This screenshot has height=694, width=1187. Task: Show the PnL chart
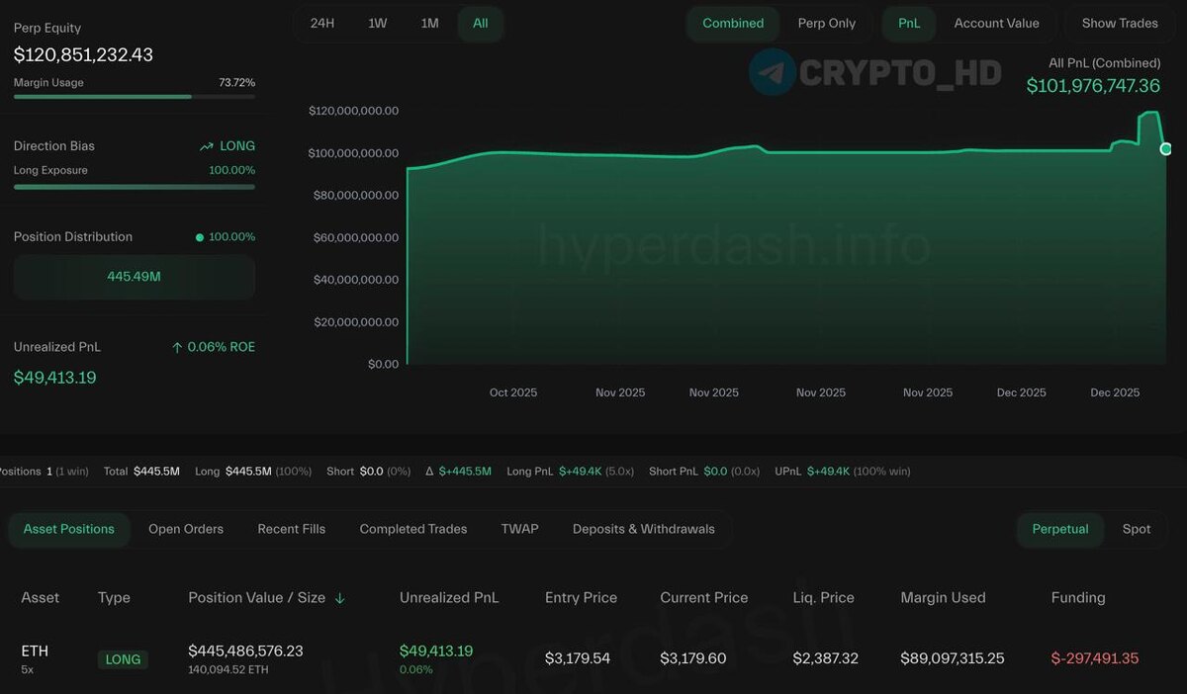tap(909, 23)
